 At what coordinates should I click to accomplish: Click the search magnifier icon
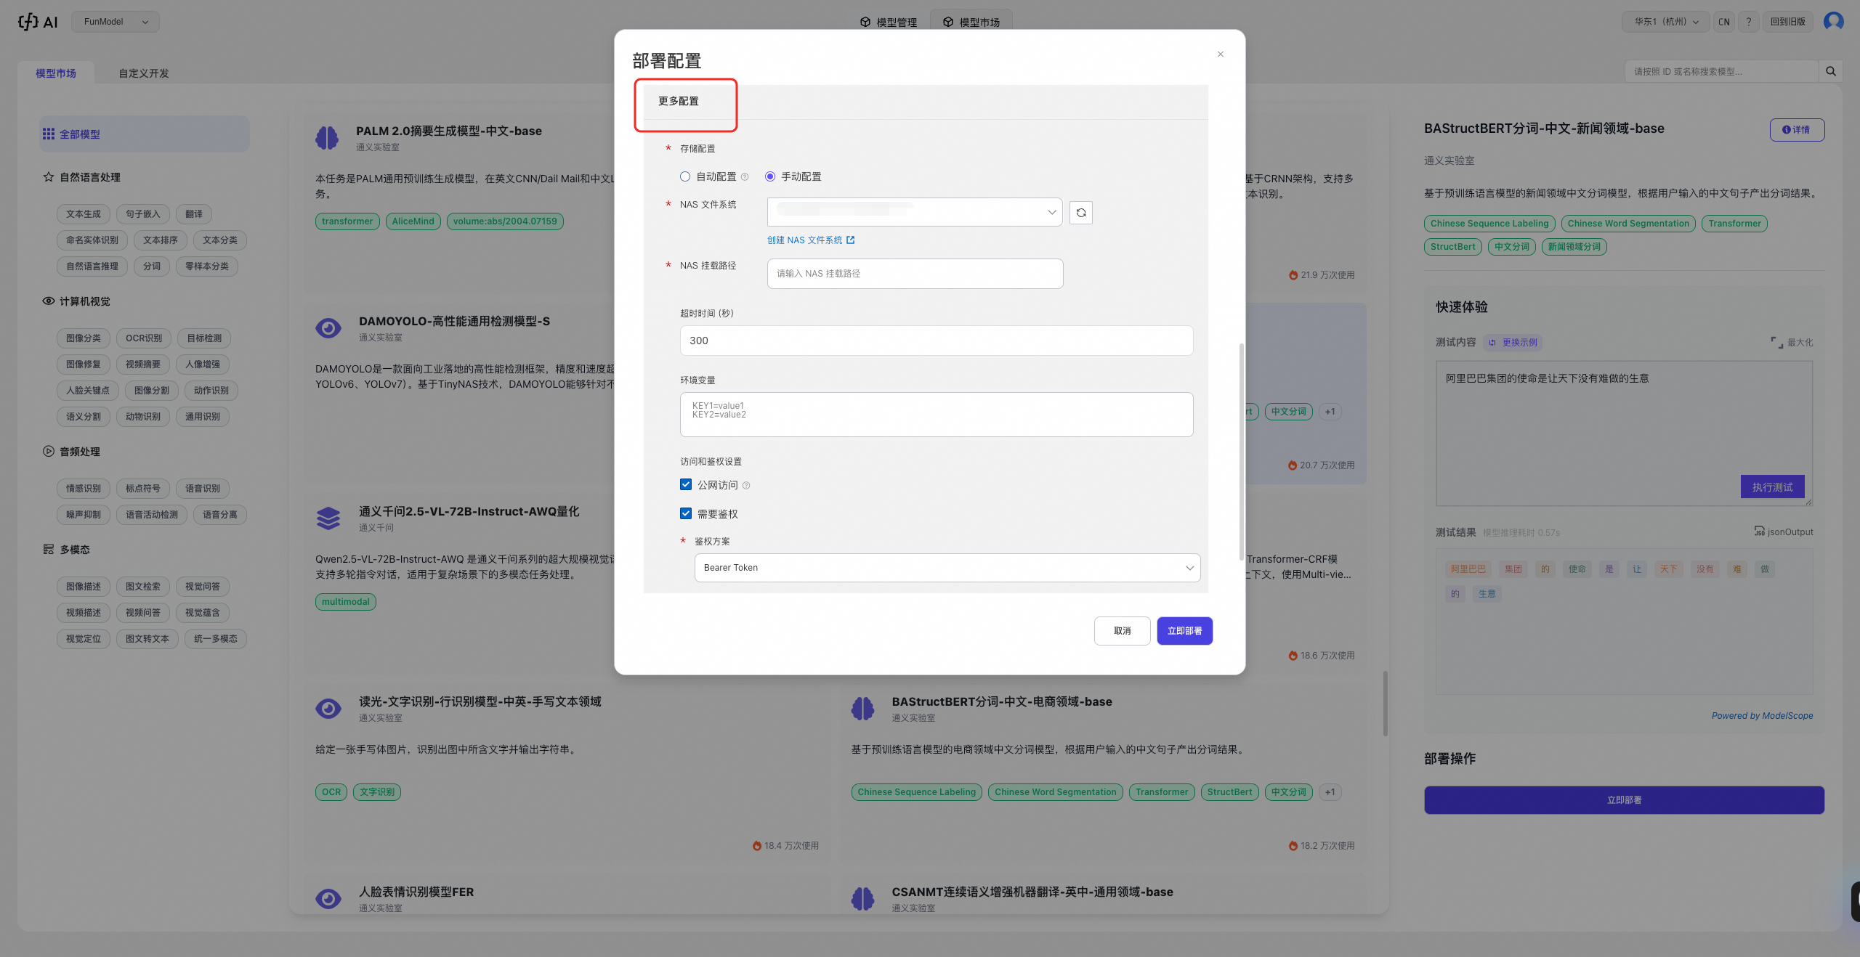1830,71
